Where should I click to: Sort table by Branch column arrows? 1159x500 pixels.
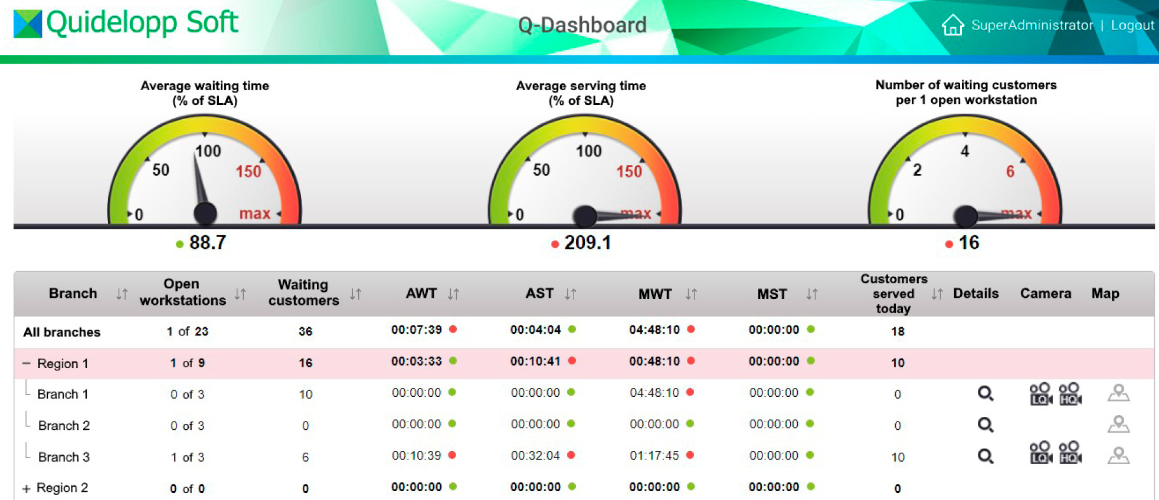122,294
